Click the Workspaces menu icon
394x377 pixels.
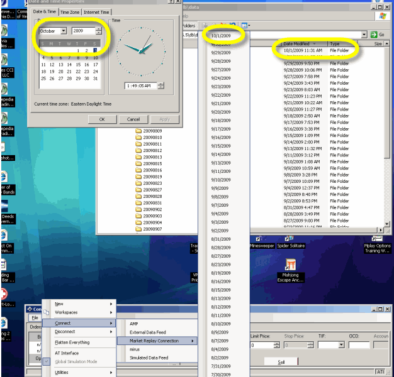46,312
